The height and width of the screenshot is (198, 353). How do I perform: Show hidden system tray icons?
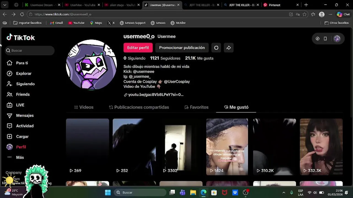(x=284, y=193)
